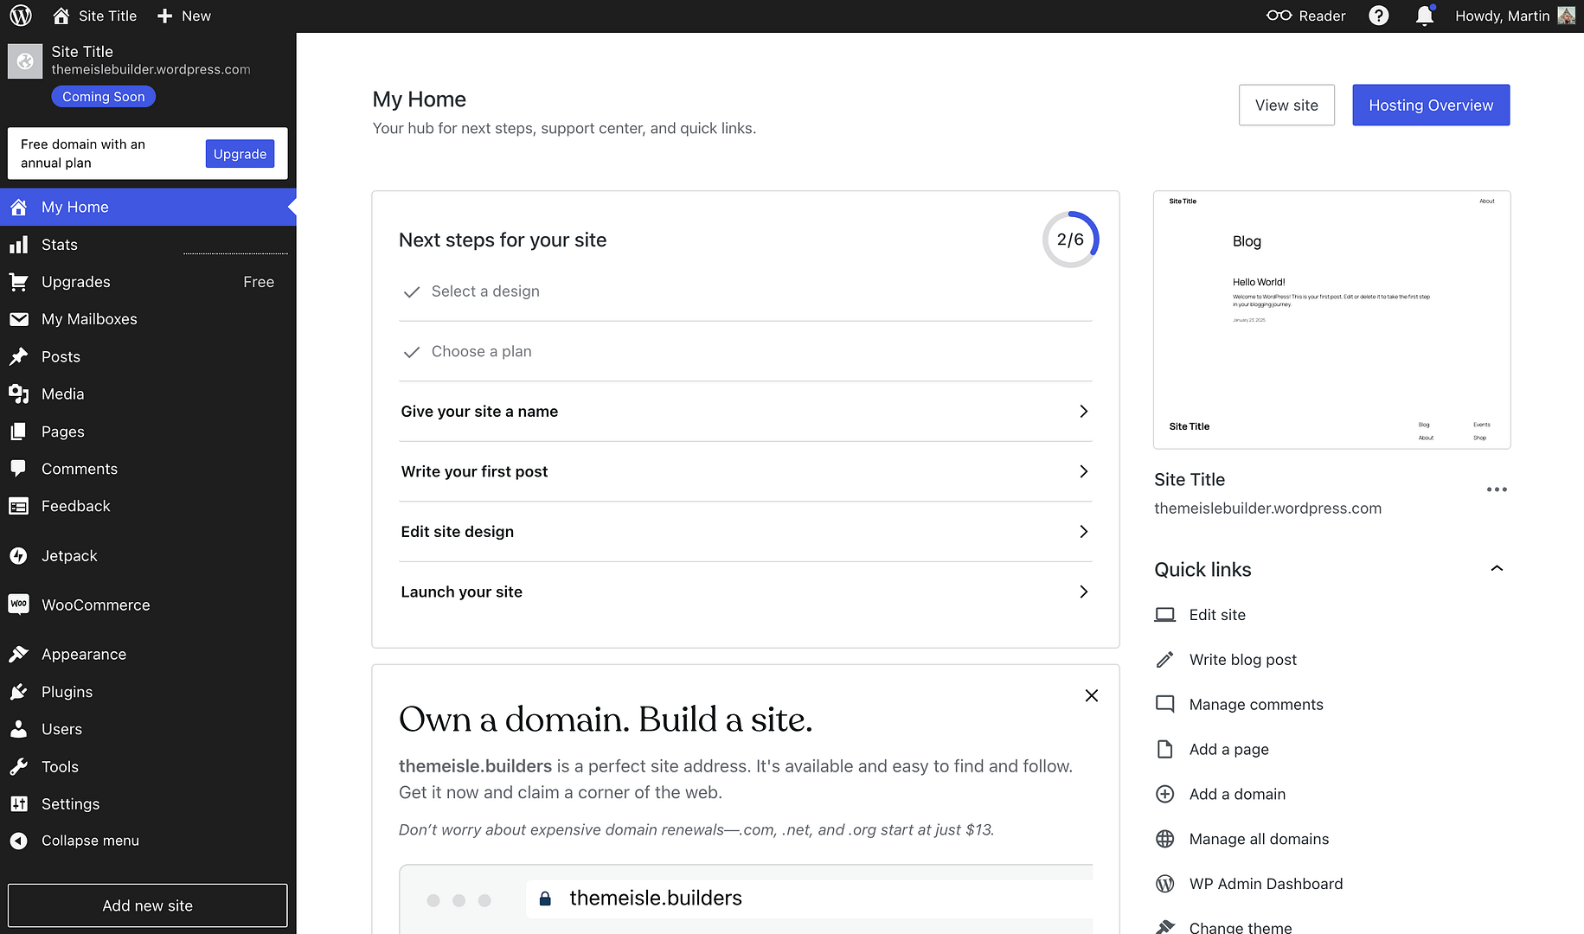This screenshot has width=1584, height=934.
Task: Click the 2/6 progress circle
Action: 1070,240
